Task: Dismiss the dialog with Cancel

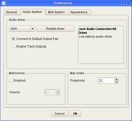Action: [x=60, y=114]
